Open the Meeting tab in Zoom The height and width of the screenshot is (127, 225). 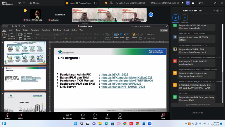coord(35,3)
